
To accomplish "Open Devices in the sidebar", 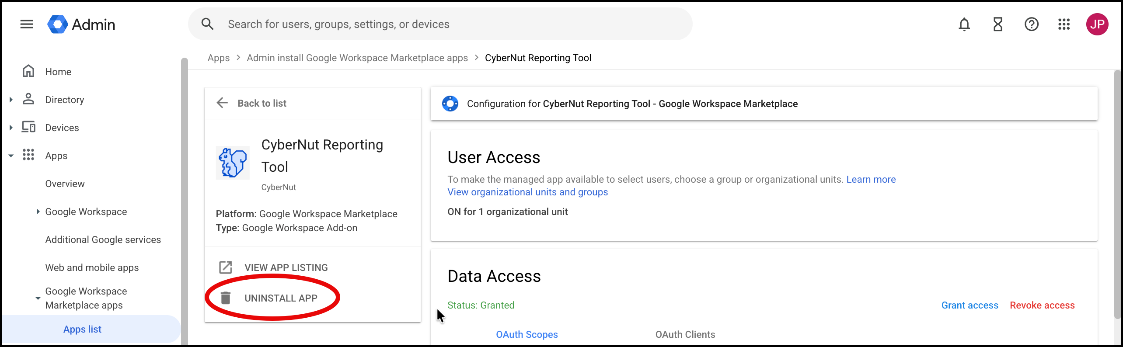I will pyautogui.click(x=62, y=128).
